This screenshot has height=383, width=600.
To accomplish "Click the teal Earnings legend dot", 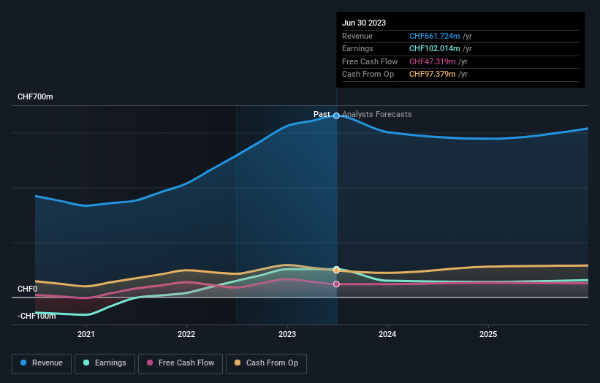I will pyautogui.click(x=86, y=363).
